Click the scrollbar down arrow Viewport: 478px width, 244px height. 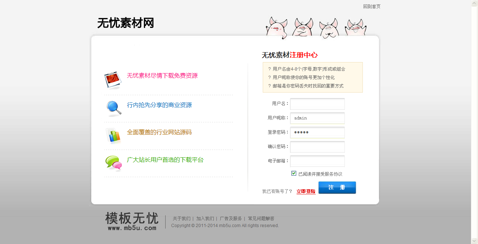pos(474,241)
